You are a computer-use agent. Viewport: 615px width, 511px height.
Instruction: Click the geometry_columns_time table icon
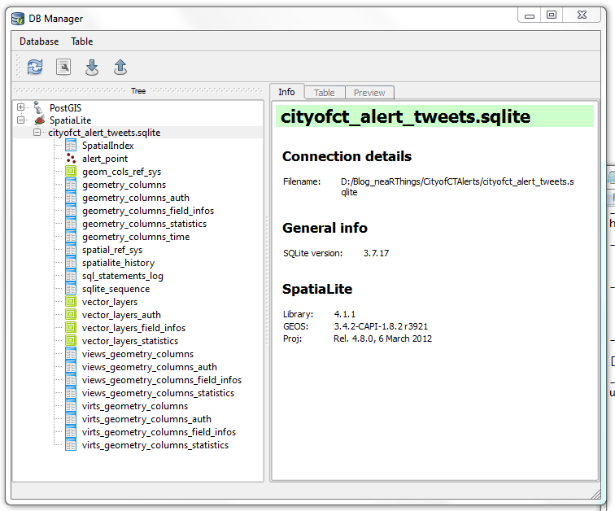[x=71, y=237]
